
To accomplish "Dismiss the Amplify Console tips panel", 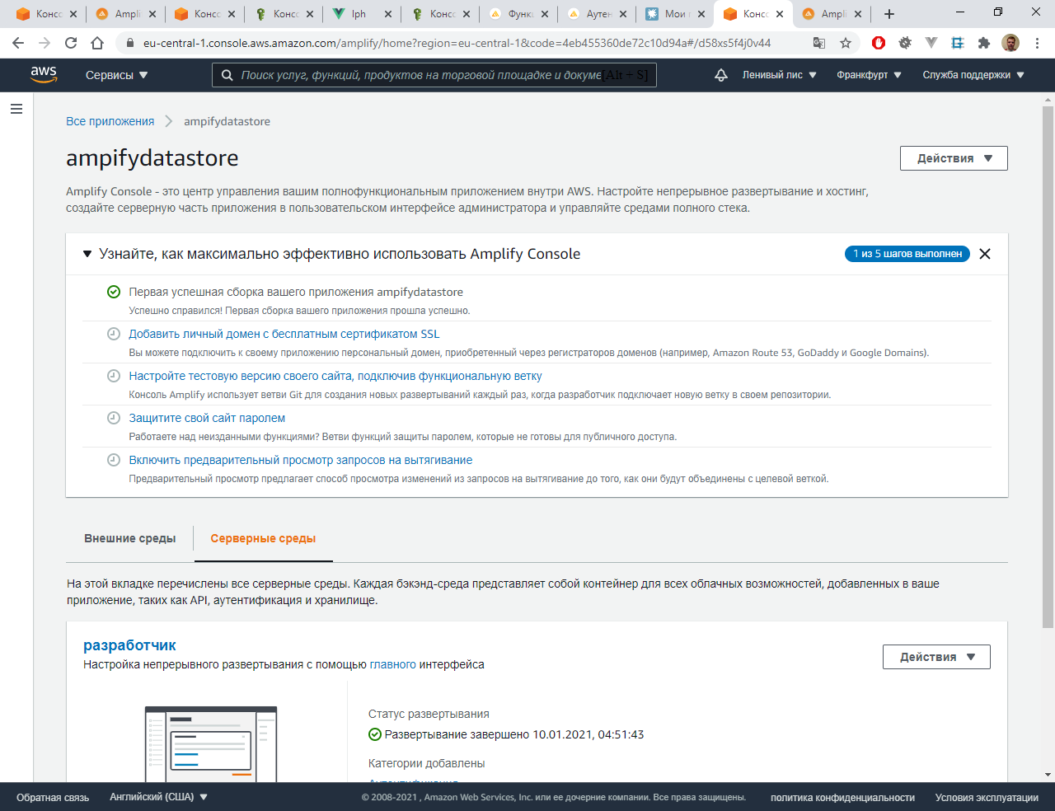I will tap(985, 254).
